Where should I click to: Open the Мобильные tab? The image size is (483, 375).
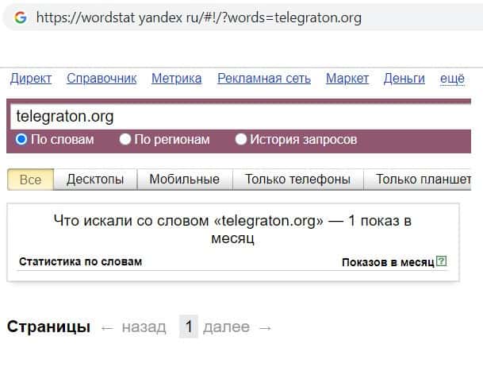[185, 180]
